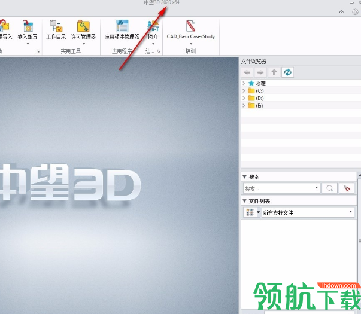Collapse the 搜索 search section
This screenshot has height=314, width=361.
(244, 177)
